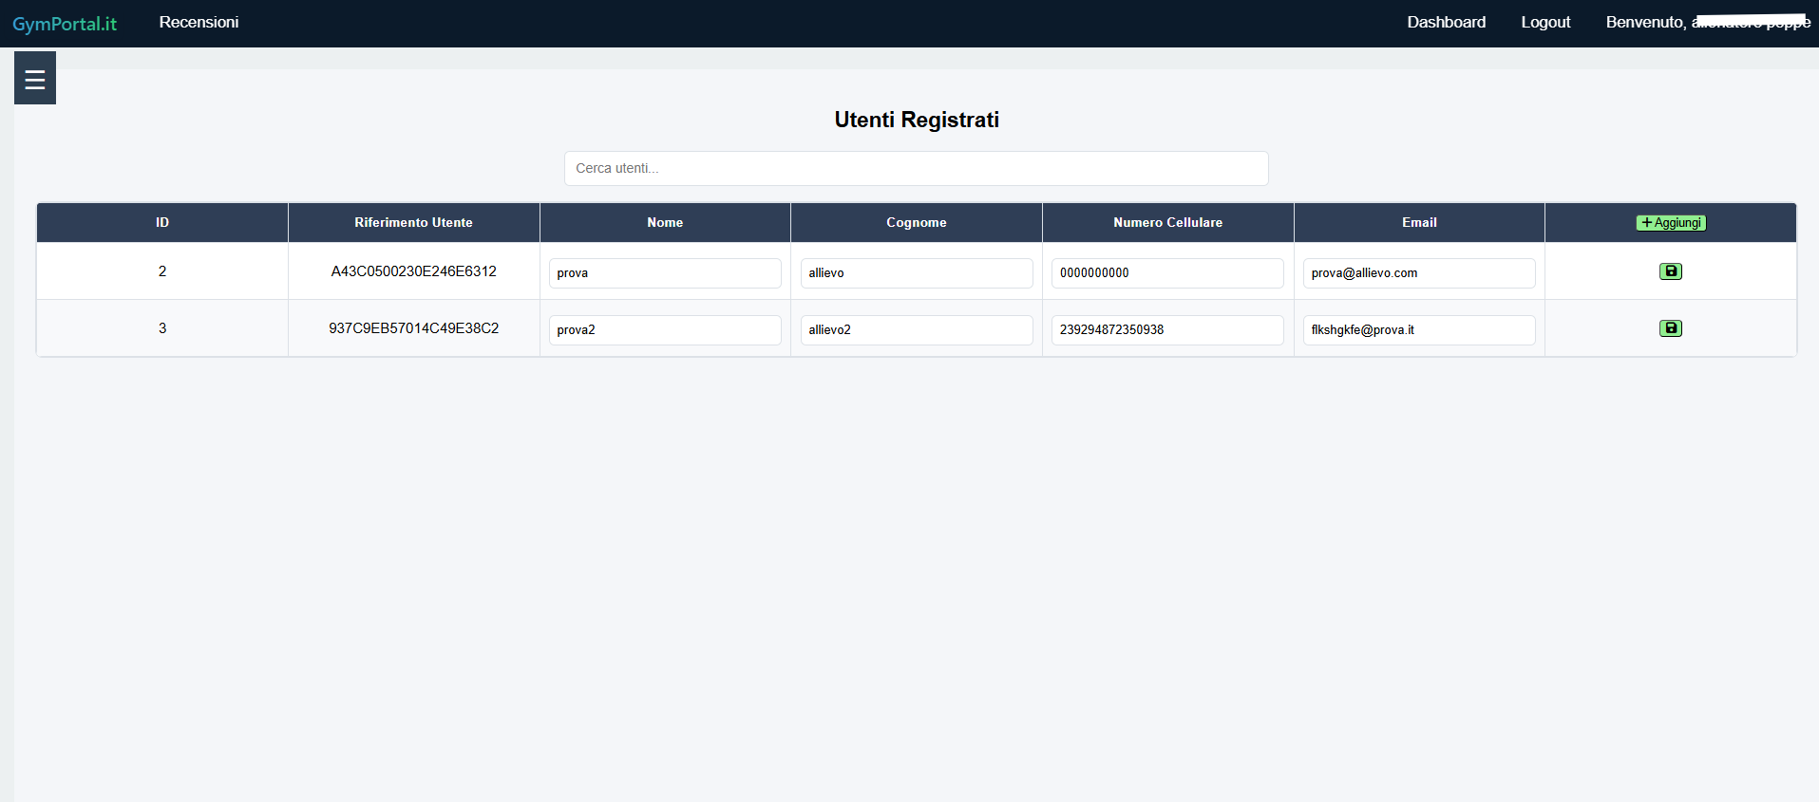Select user reference A43C0500230E246E6312 cell

pos(413,271)
